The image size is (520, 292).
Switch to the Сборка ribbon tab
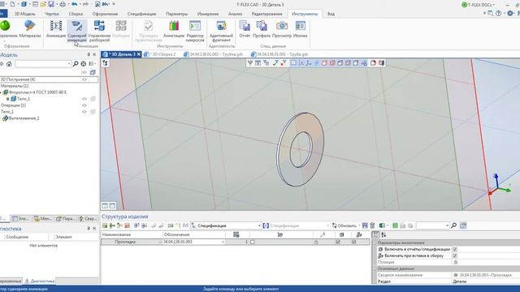76,14
